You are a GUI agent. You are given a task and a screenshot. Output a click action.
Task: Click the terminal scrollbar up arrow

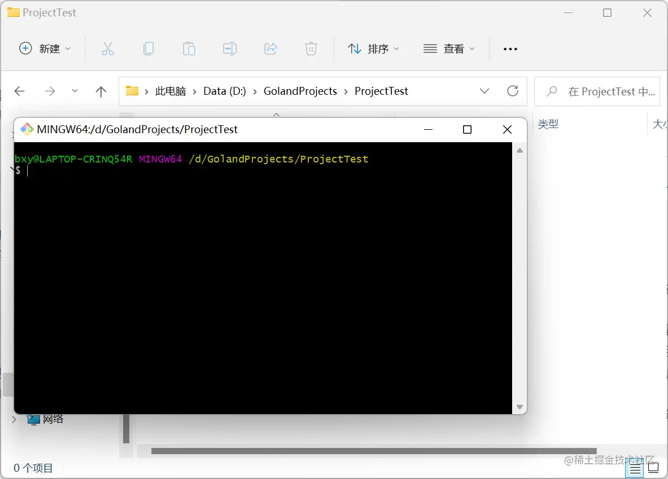click(x=519, y=151)
